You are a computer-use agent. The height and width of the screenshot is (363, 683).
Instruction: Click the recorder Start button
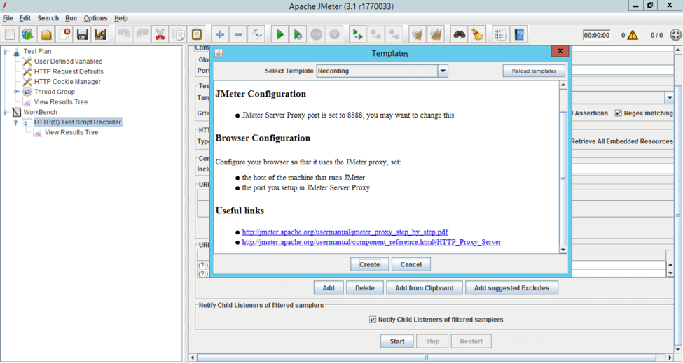(x=396, y=341)
